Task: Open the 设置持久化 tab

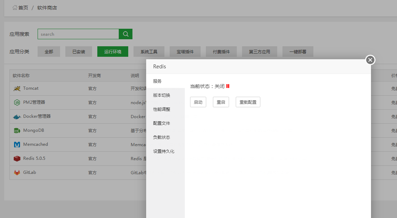Action: 165,151
